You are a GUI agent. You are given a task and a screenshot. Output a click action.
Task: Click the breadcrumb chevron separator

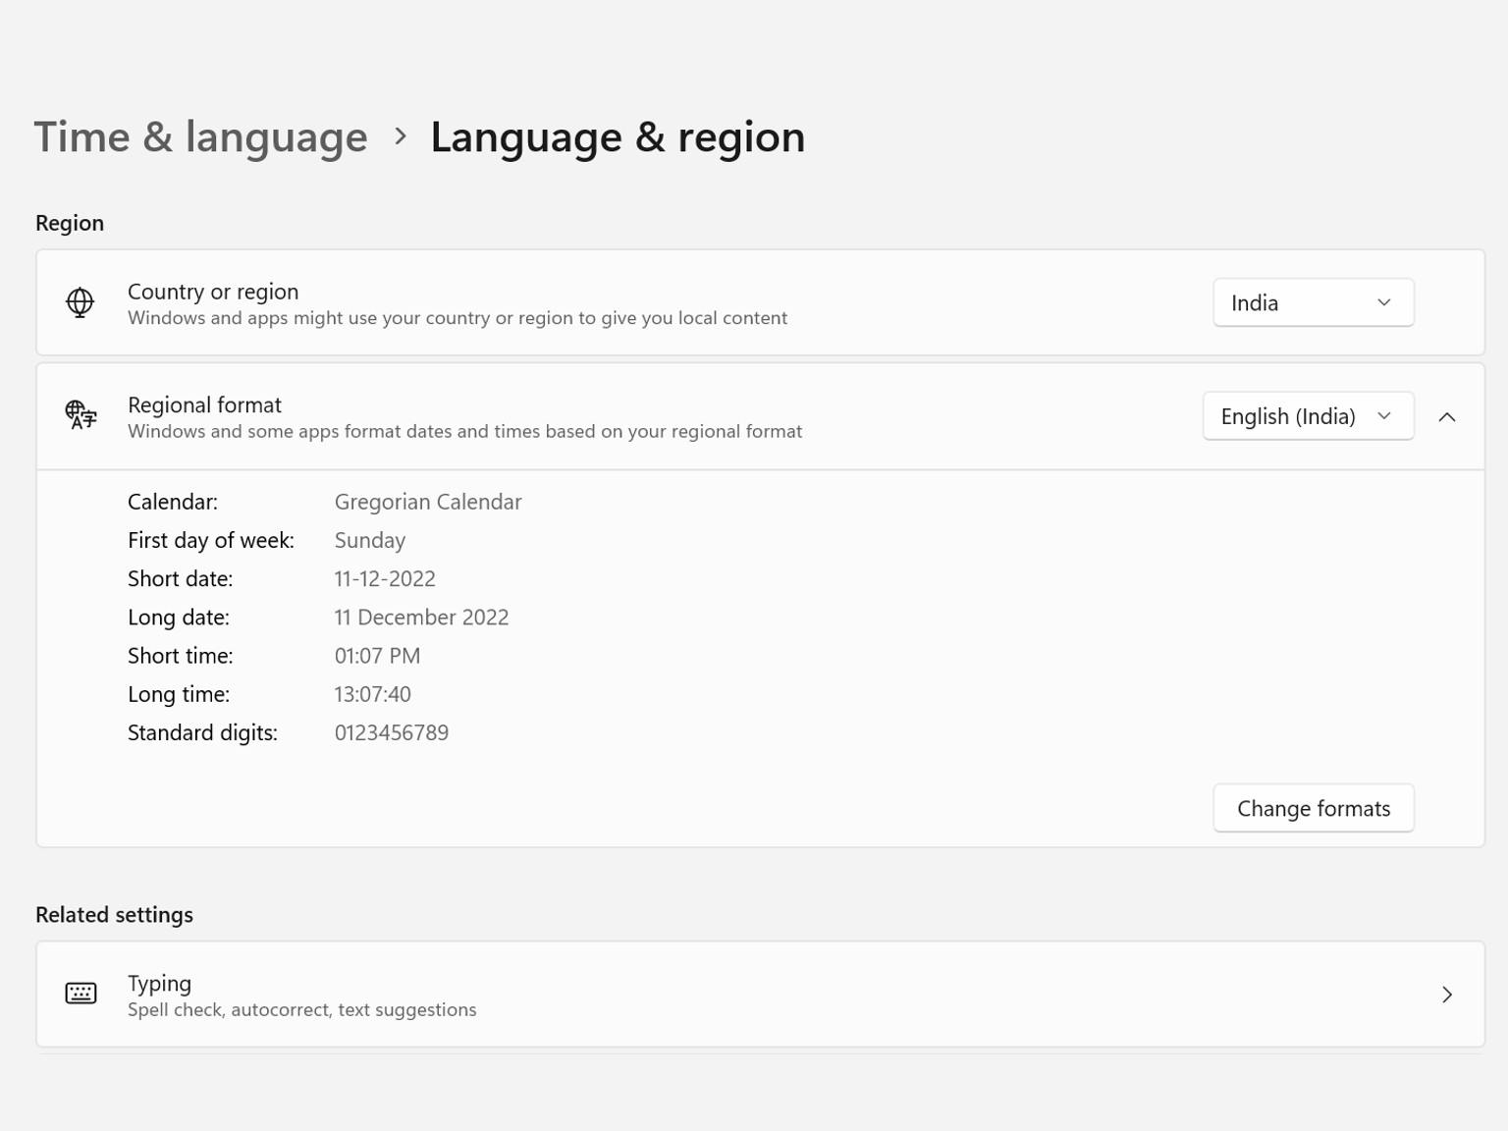click(400, 136)
